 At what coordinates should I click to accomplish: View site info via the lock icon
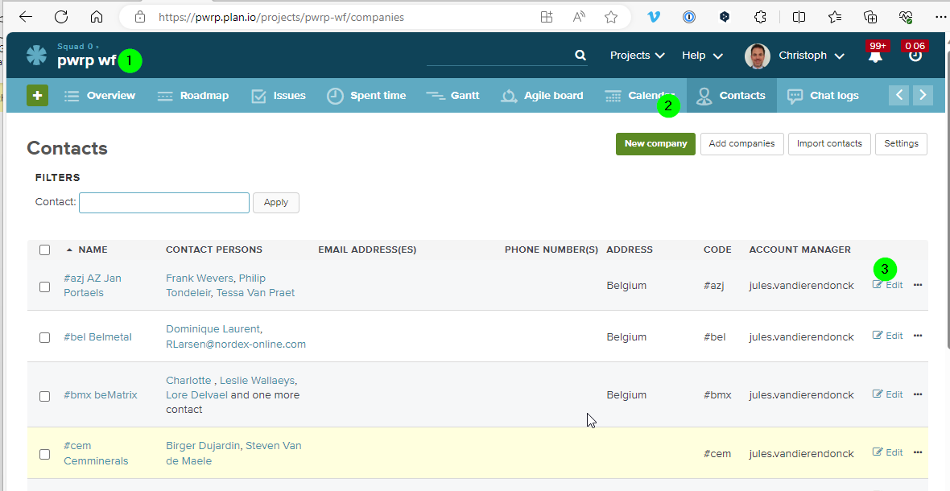[140, 17]
